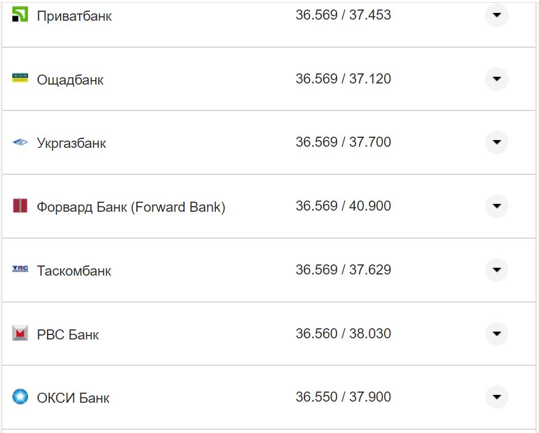Open the dropdown for Укргазбанк
This screenshot has width=539, height=433.
pyautogui.click(x=496, y=142)
